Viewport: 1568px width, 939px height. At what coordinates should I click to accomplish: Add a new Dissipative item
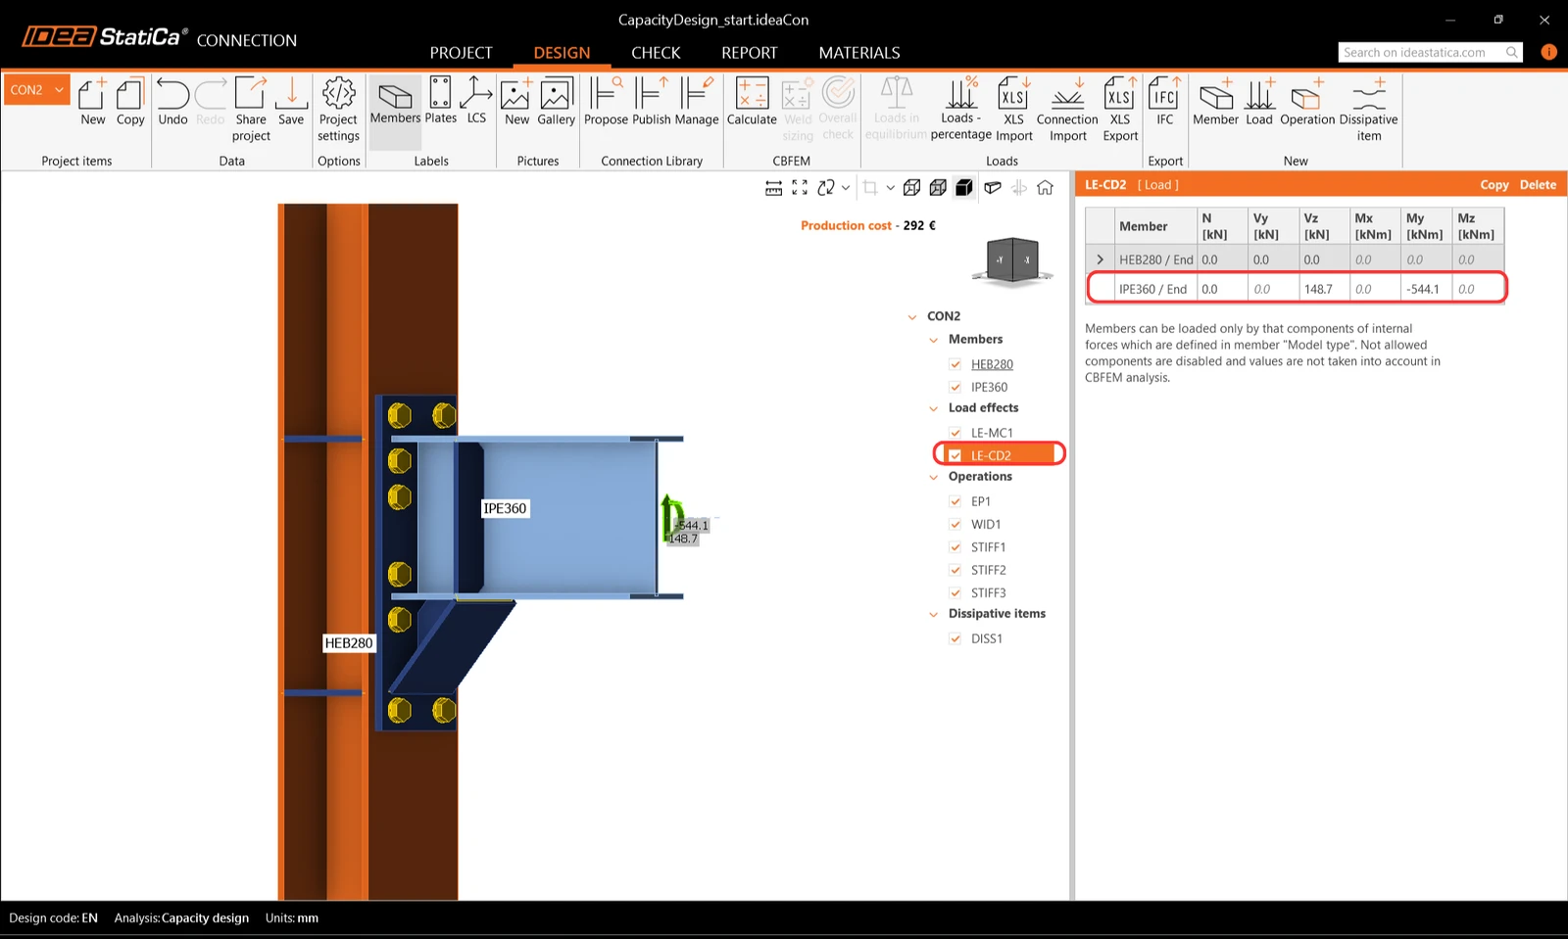1368,110
